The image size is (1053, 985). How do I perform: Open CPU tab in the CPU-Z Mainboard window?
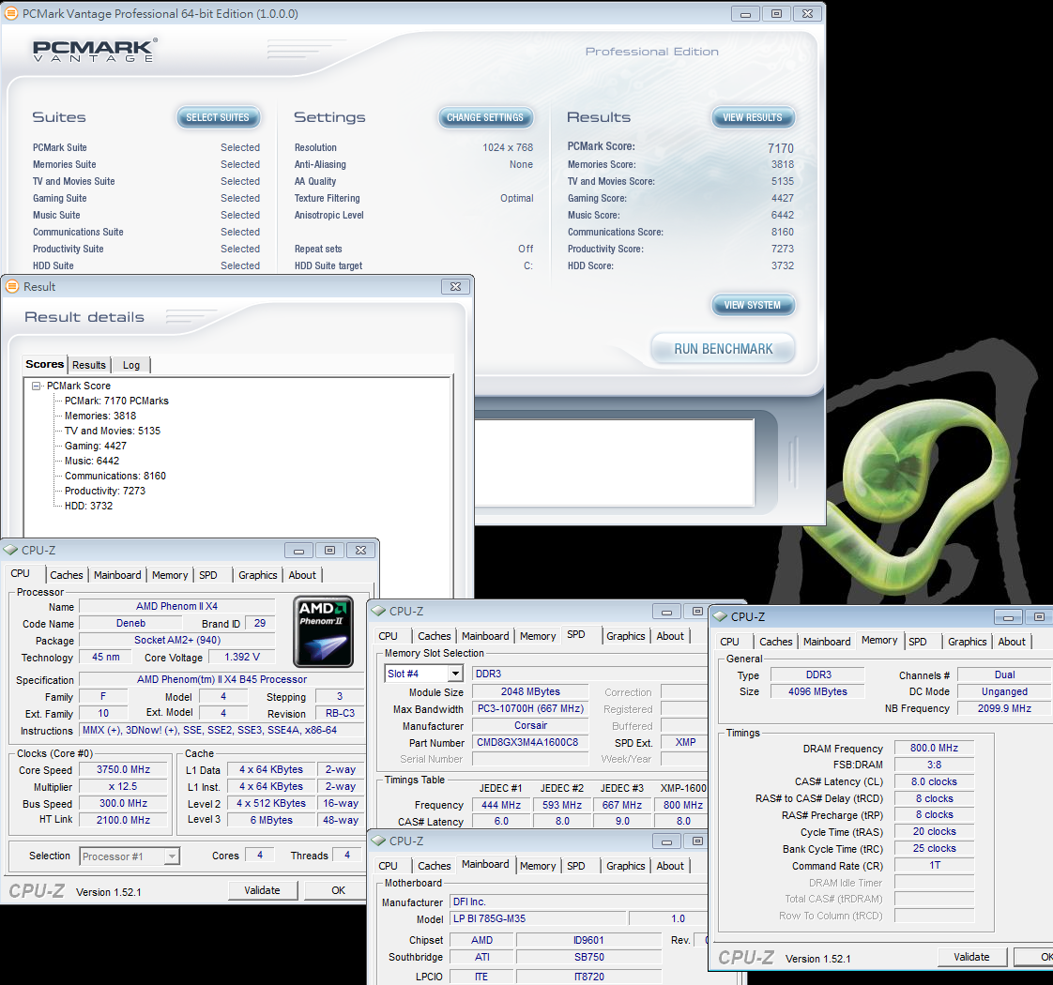389,866
